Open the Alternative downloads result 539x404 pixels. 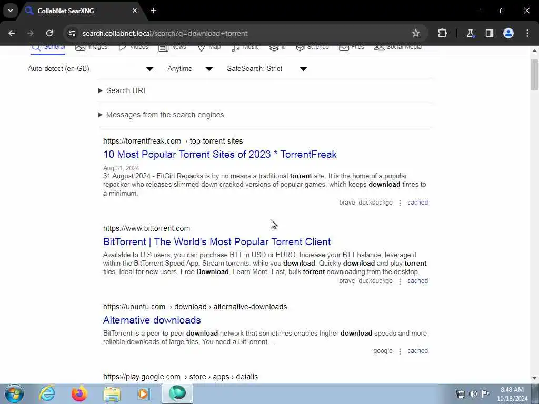pyautogui.click(x=152, y=320)
